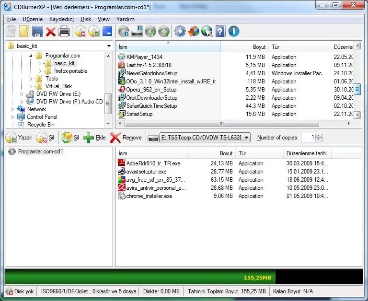The height and width of the screenshot is (301, 368).
Task: Expand the Network tree node
Action: [x=12, y=109]
